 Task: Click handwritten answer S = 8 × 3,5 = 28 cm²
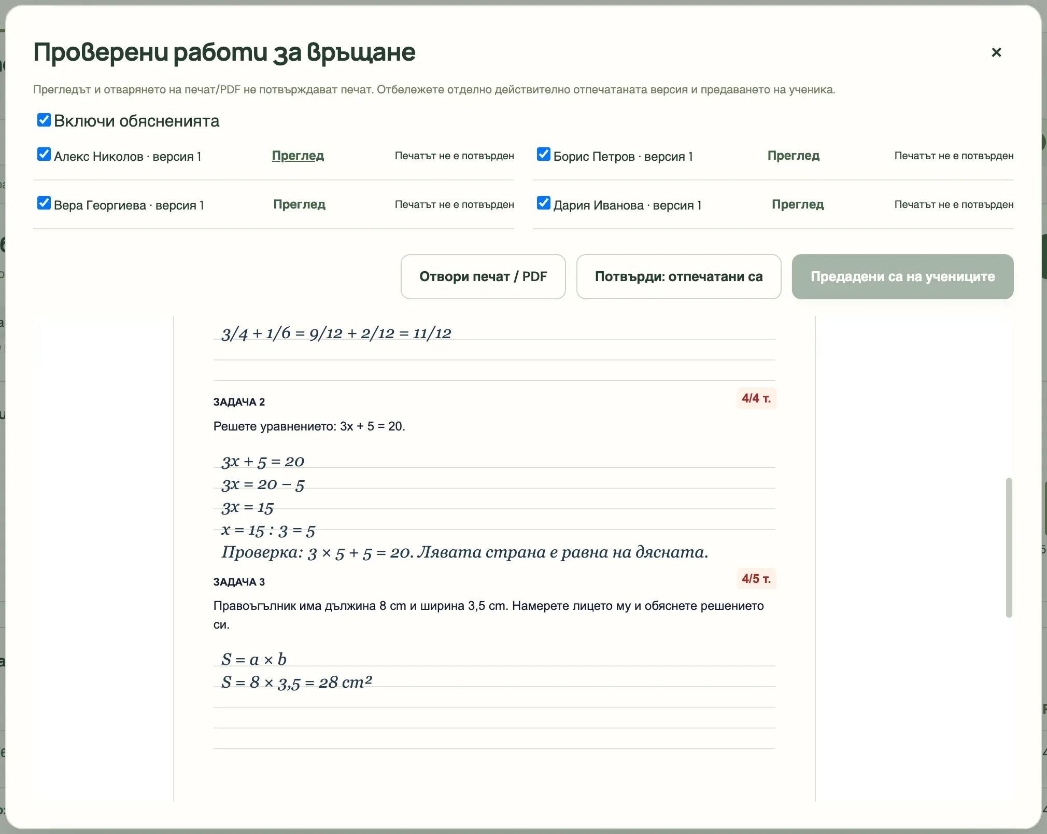tap(296, 682)
